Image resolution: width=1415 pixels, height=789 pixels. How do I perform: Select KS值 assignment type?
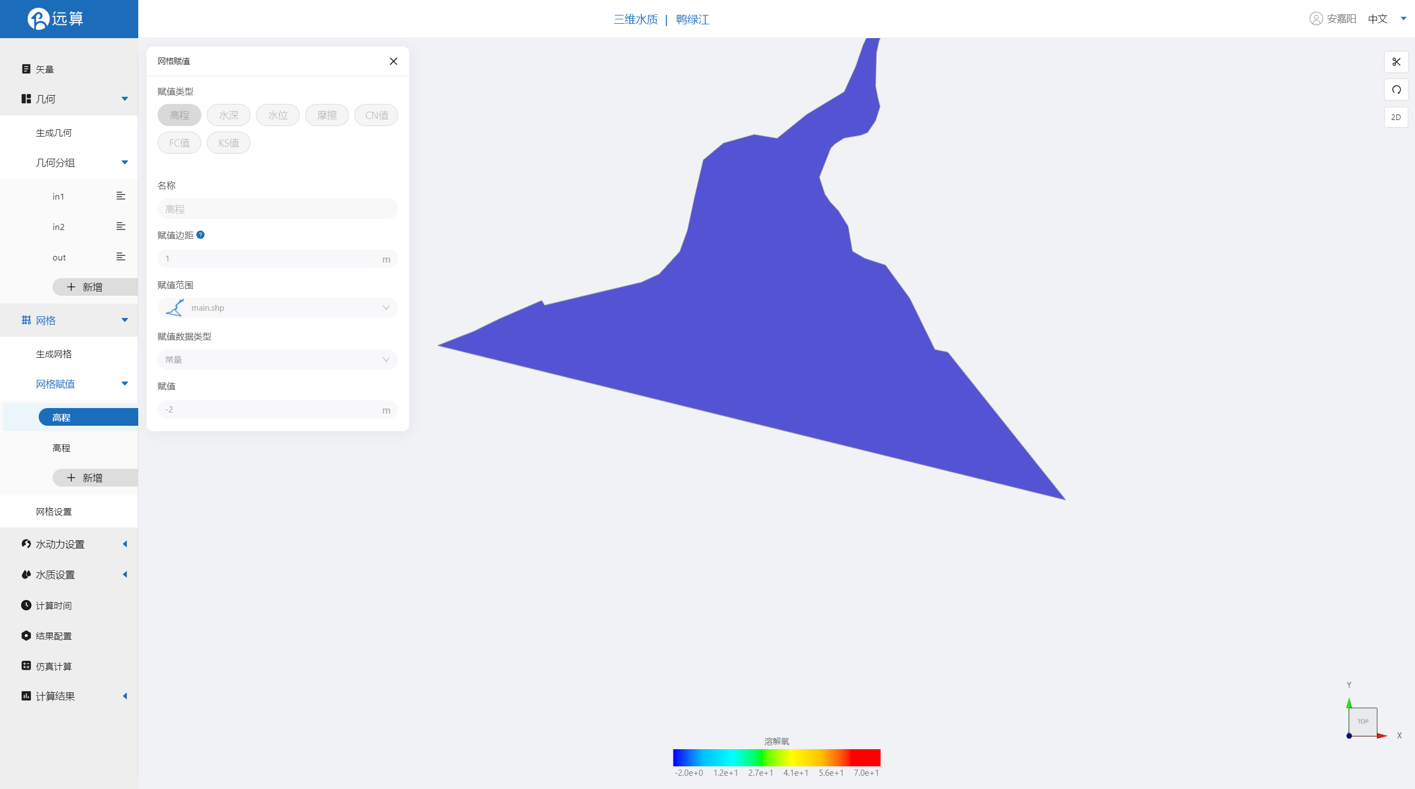click(228, 143)
